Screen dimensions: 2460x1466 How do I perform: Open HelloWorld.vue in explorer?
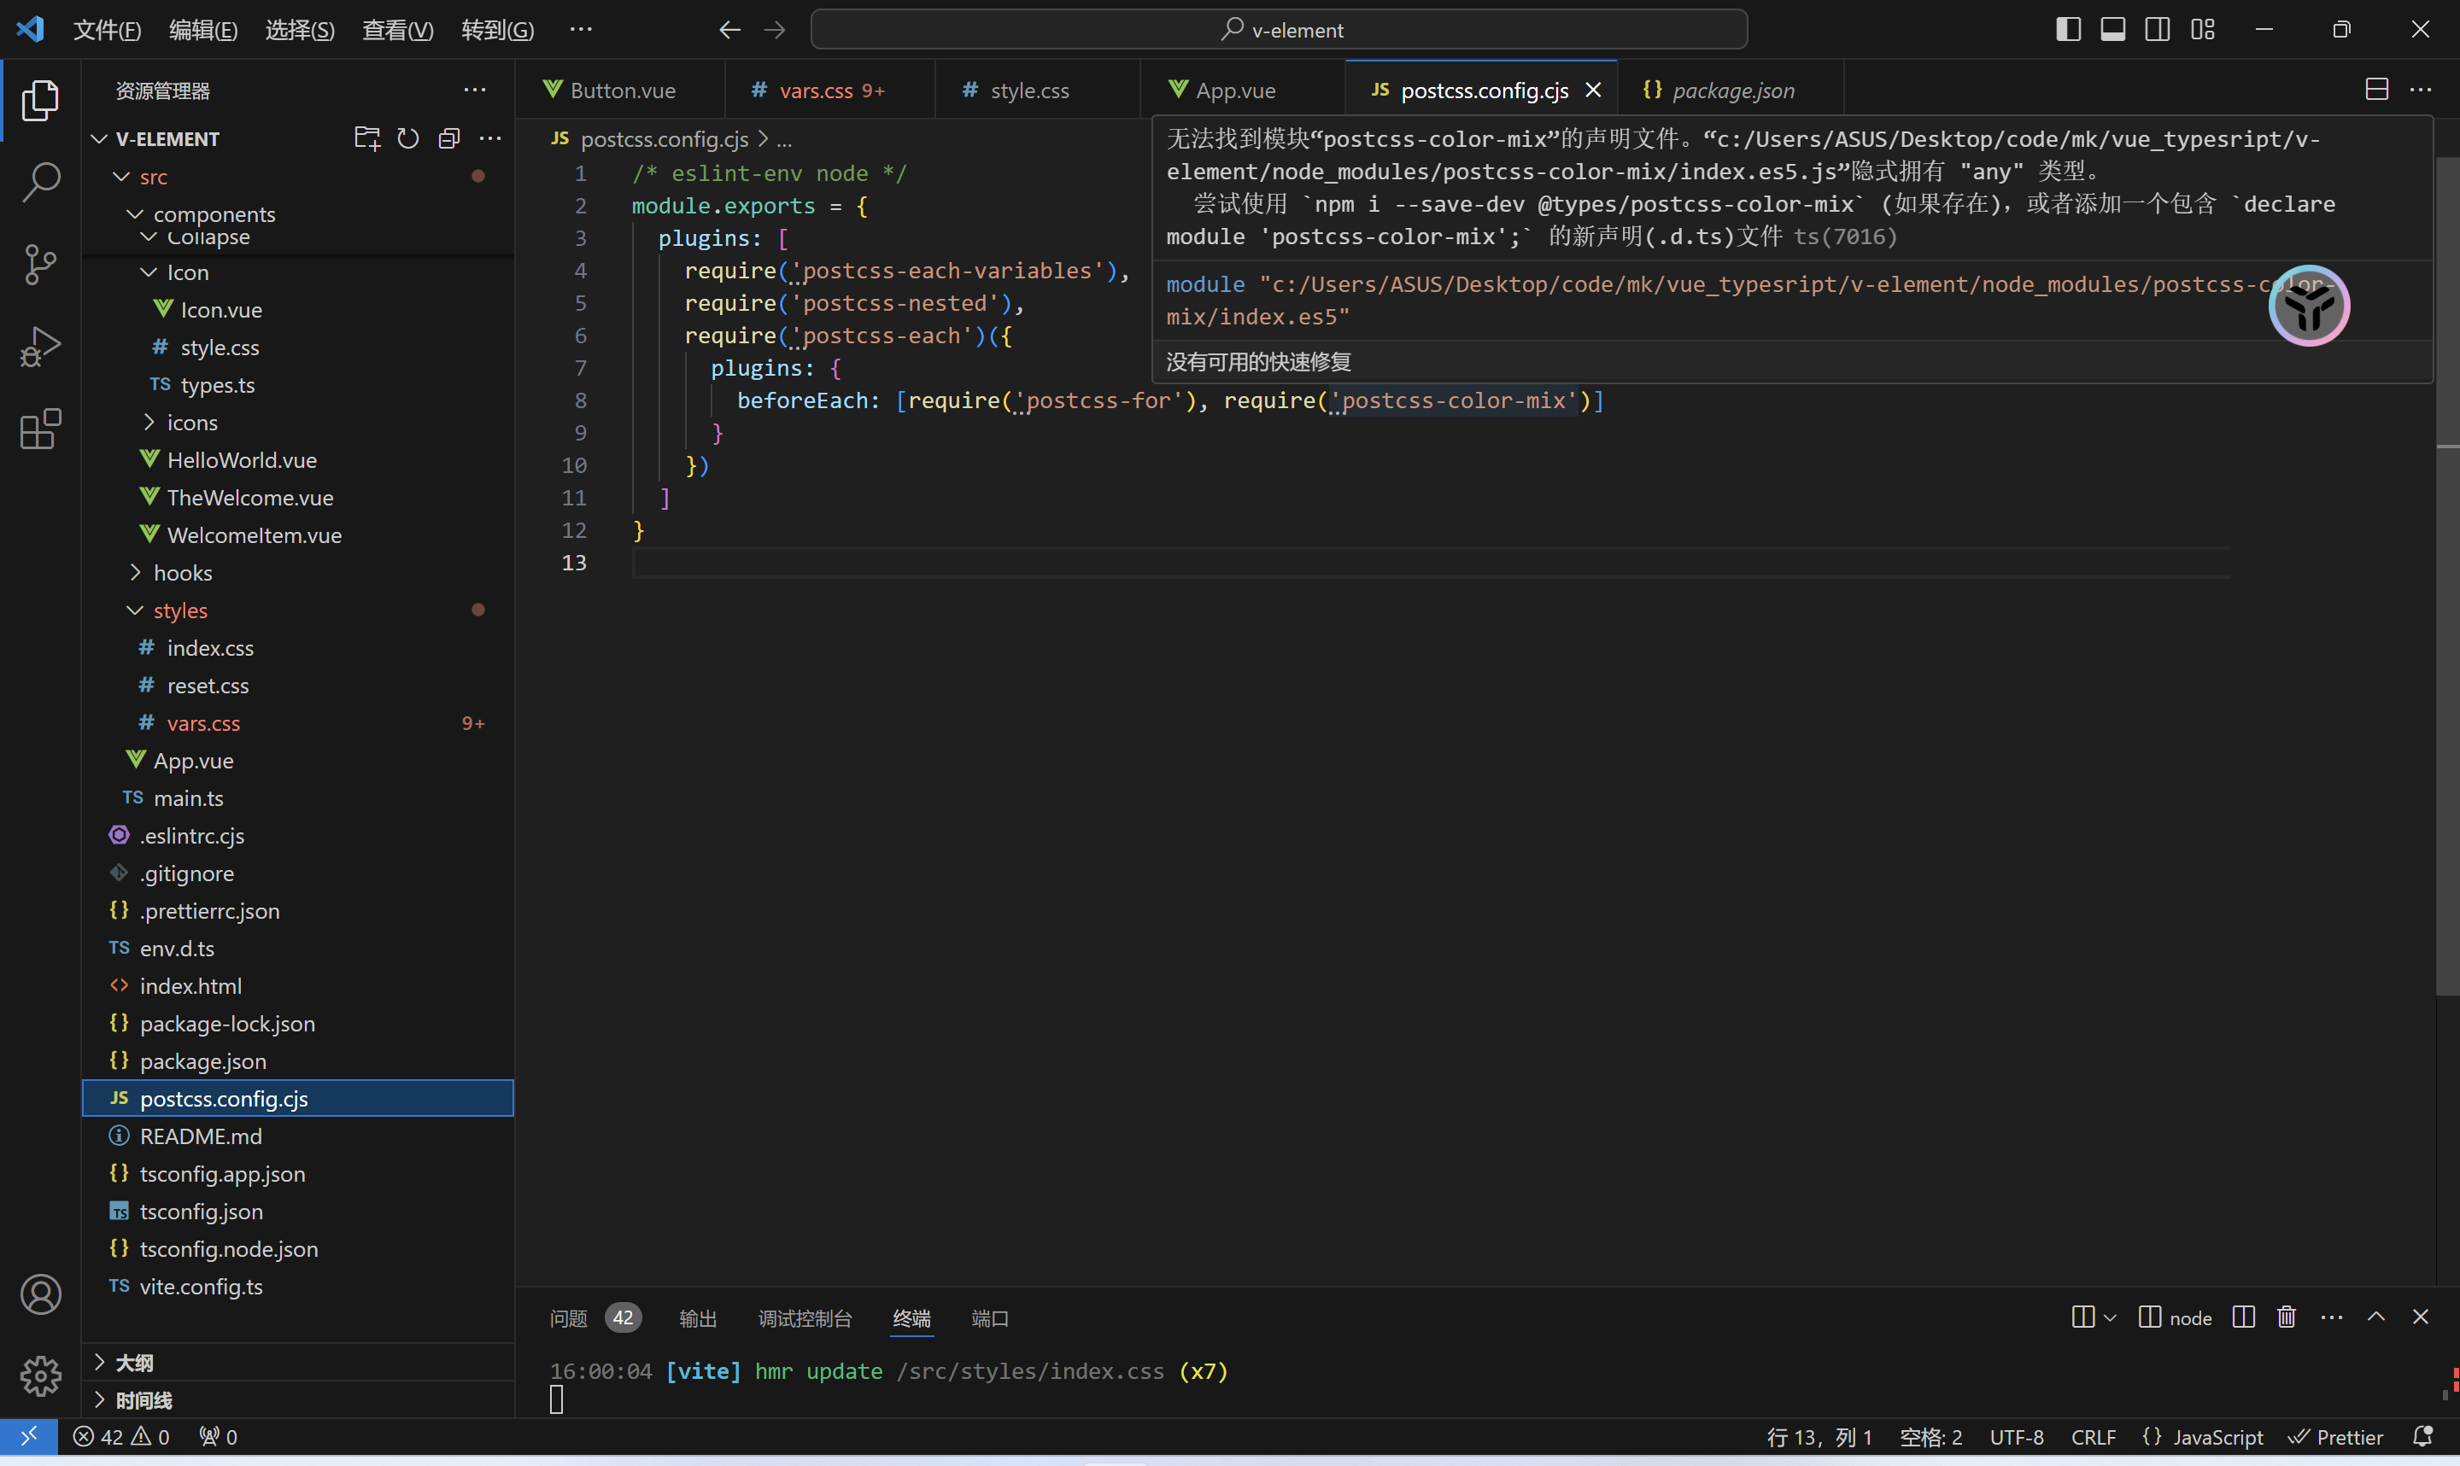click(x=297, y=460)
